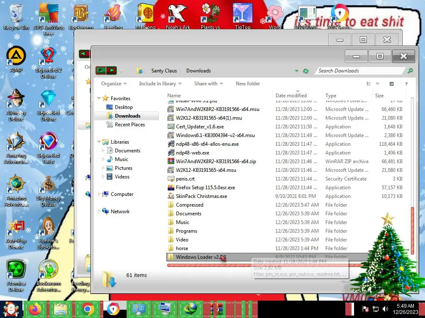
Task: Open AVG Secure Browser from the taskbar
Action: click(x=113, y=309)
